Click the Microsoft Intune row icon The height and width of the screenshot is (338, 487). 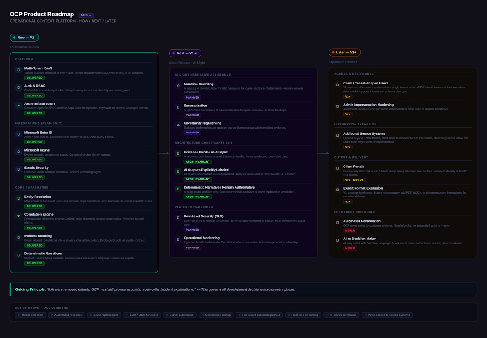(19, 152)
